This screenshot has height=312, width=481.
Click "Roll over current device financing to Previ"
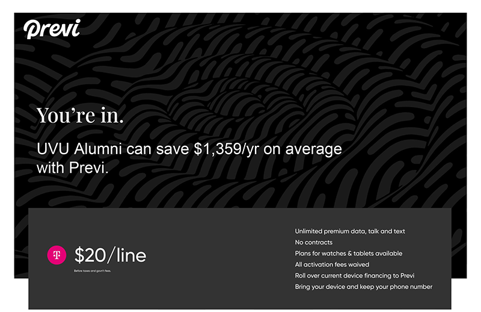(x=355, y=276)
